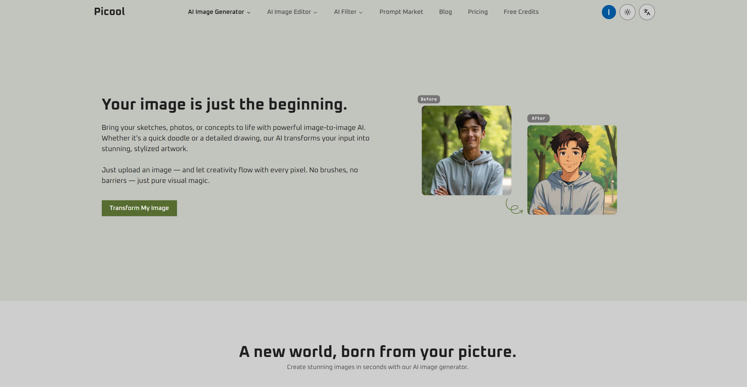Click the Before photo thumbnail
The height and width of the screenshot is (387, 747).
click(x=466, y=150)
